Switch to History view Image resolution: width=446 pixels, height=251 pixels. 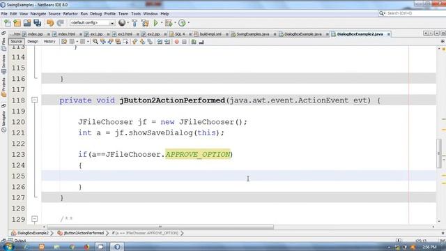pyautogui.click(x=49, y=42)
